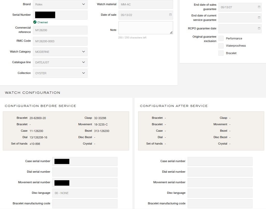This screenshot has width=266, height=209.
Task: Select before-service Disc language field
Action: 85,193
